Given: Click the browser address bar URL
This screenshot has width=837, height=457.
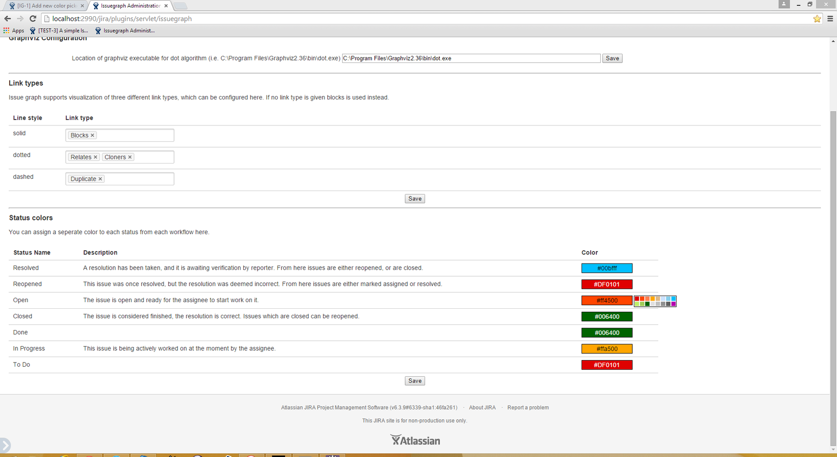Looking at the screenshot, I should click(122, 19).
